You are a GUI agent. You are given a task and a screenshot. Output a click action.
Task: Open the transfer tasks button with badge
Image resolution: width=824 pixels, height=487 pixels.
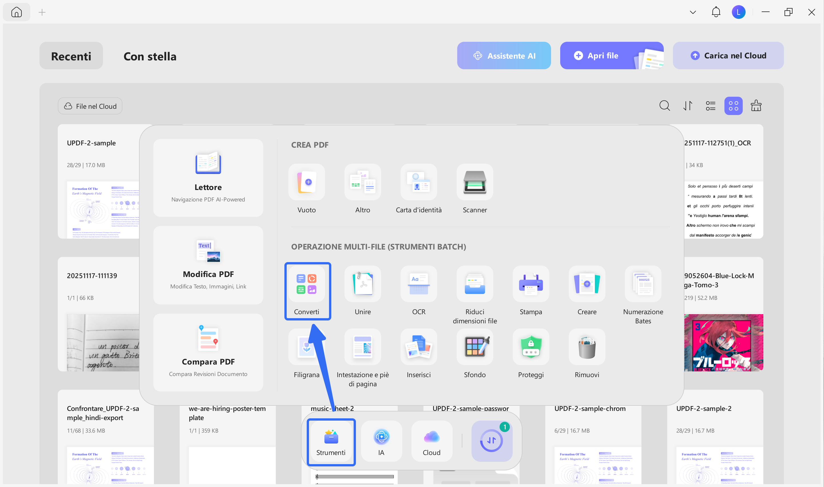[492, 441]
